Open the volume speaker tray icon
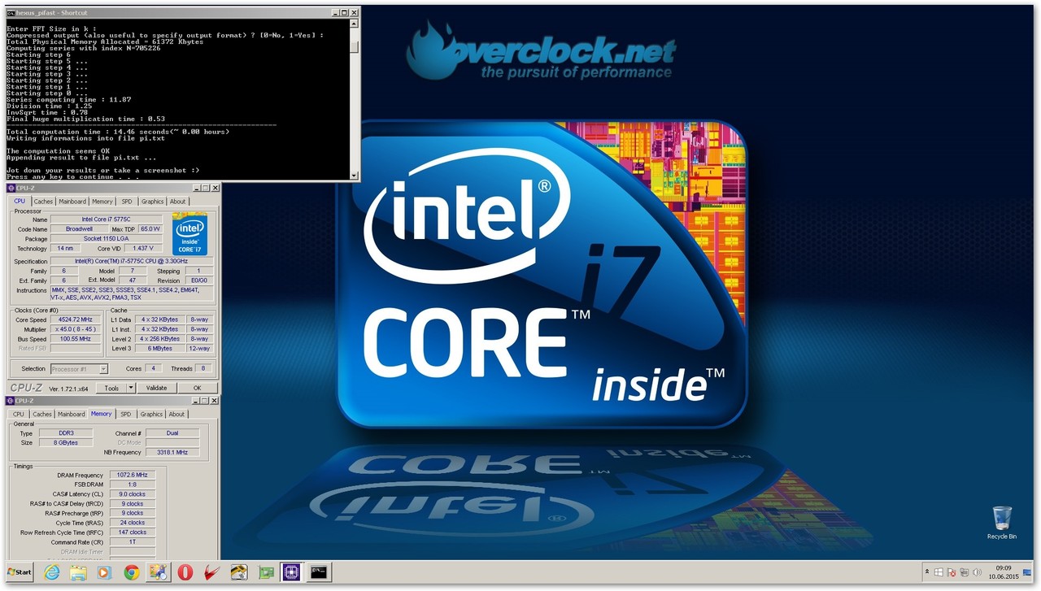 point(977,572)
